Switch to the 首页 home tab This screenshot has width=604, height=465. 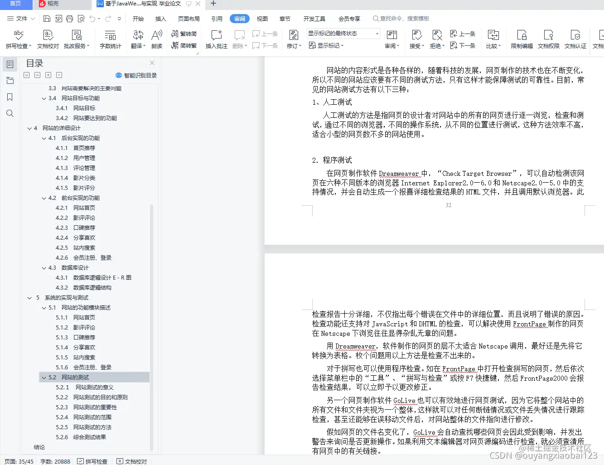[16, 4]
